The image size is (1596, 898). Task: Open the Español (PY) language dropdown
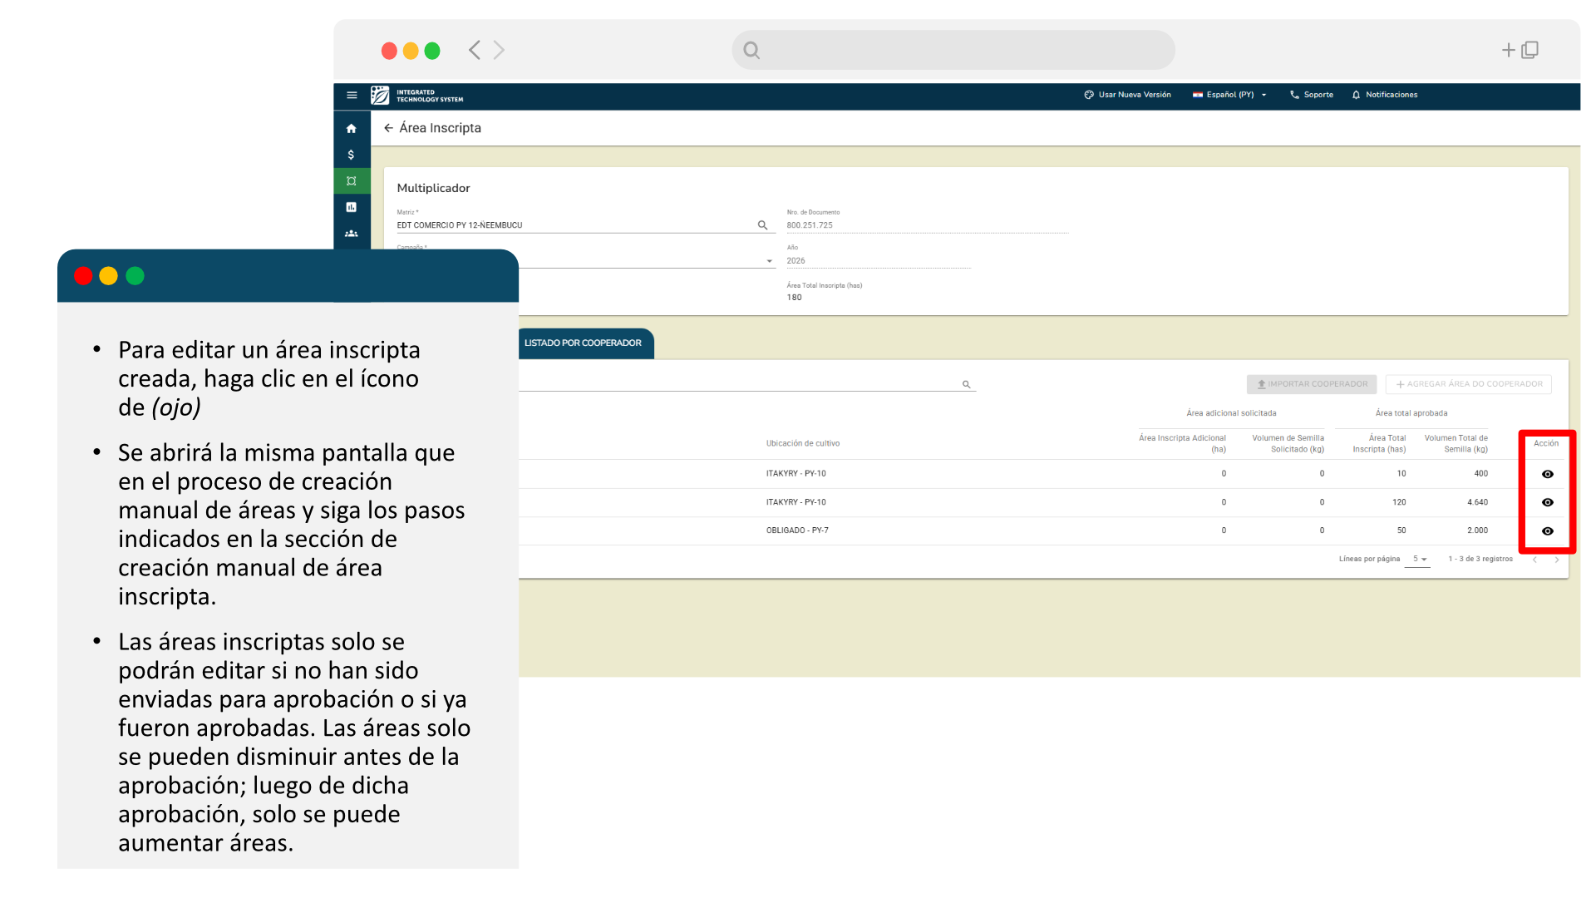(x=1229, y=95)
